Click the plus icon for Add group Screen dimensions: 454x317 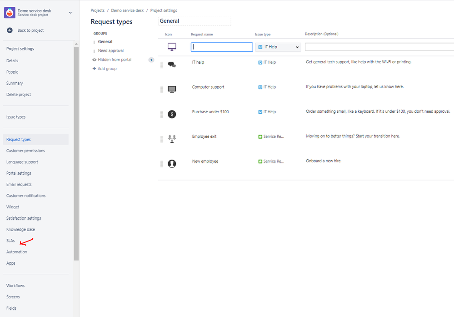(94, 69)
